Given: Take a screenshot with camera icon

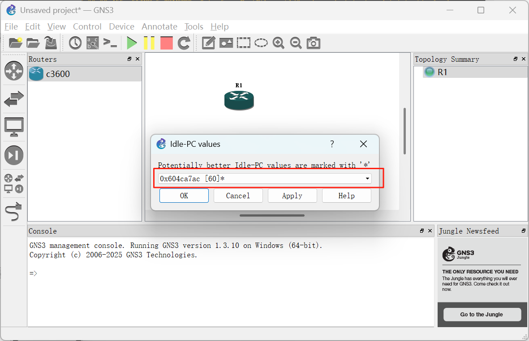Looking at the screenshot, I should coord(314,43).
